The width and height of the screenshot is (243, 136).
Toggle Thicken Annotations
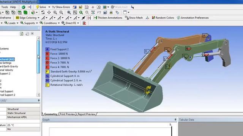(108, 18)
